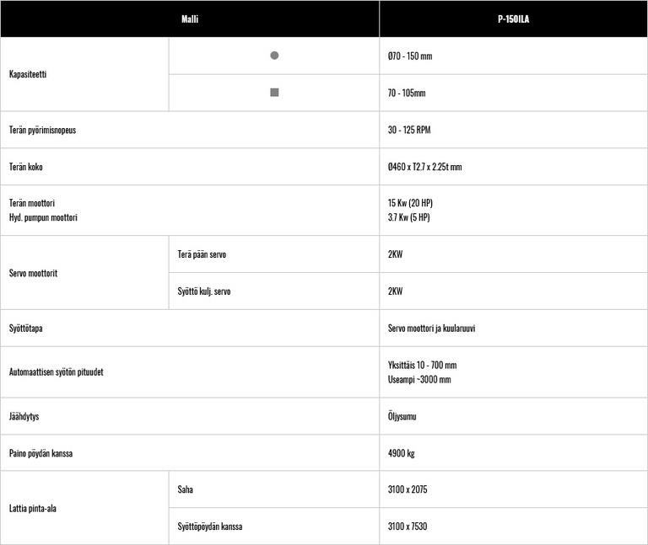
Task: Click the square bar capacity icon
Action: click(274, 93)
